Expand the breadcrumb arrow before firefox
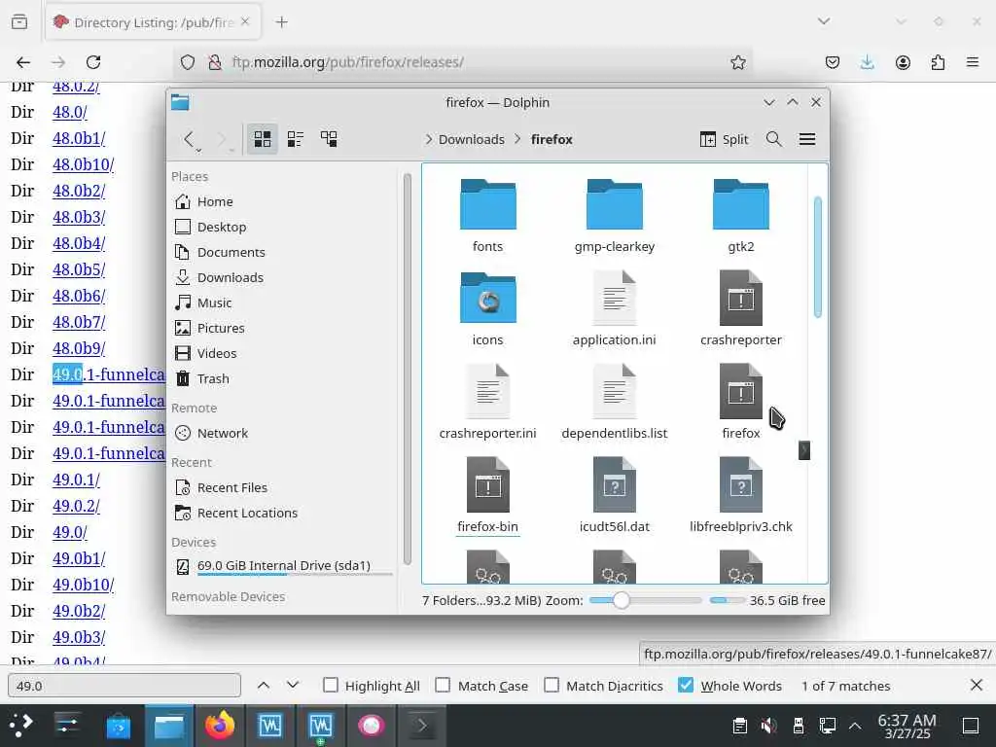 click(517, 140)
